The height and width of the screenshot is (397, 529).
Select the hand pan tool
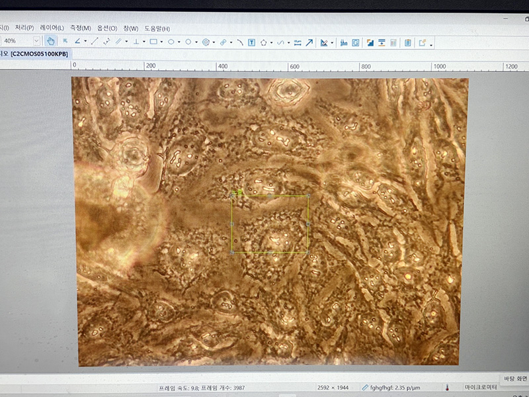click(x=51, y=42)
